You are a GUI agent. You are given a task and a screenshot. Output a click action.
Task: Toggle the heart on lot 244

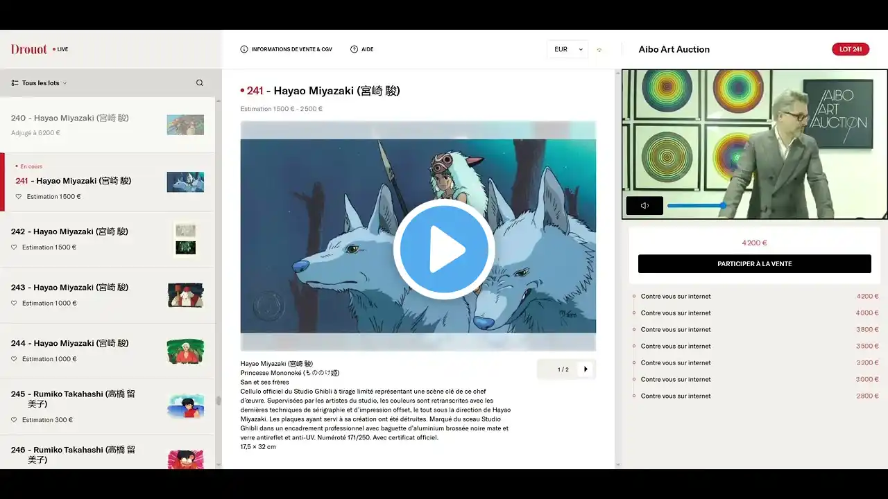pos(14,359)
